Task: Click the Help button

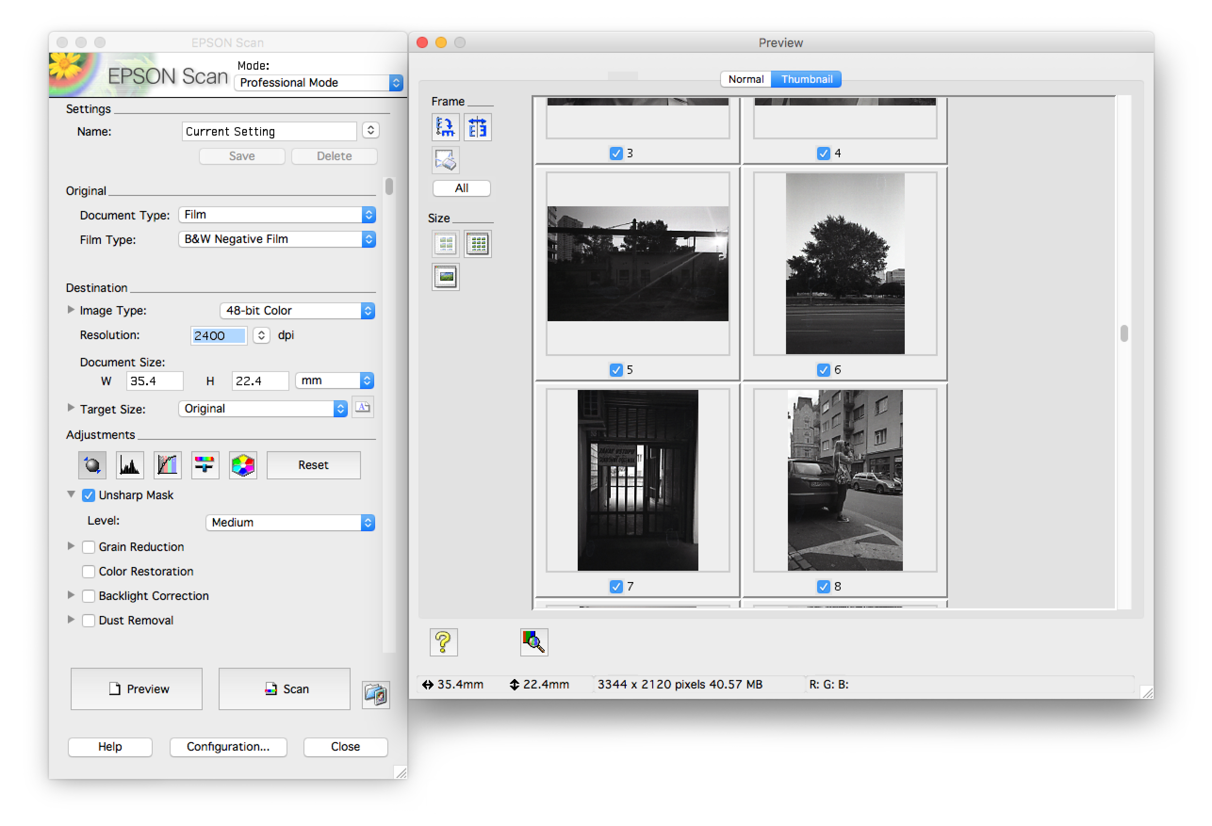Action: pos(110,747)
